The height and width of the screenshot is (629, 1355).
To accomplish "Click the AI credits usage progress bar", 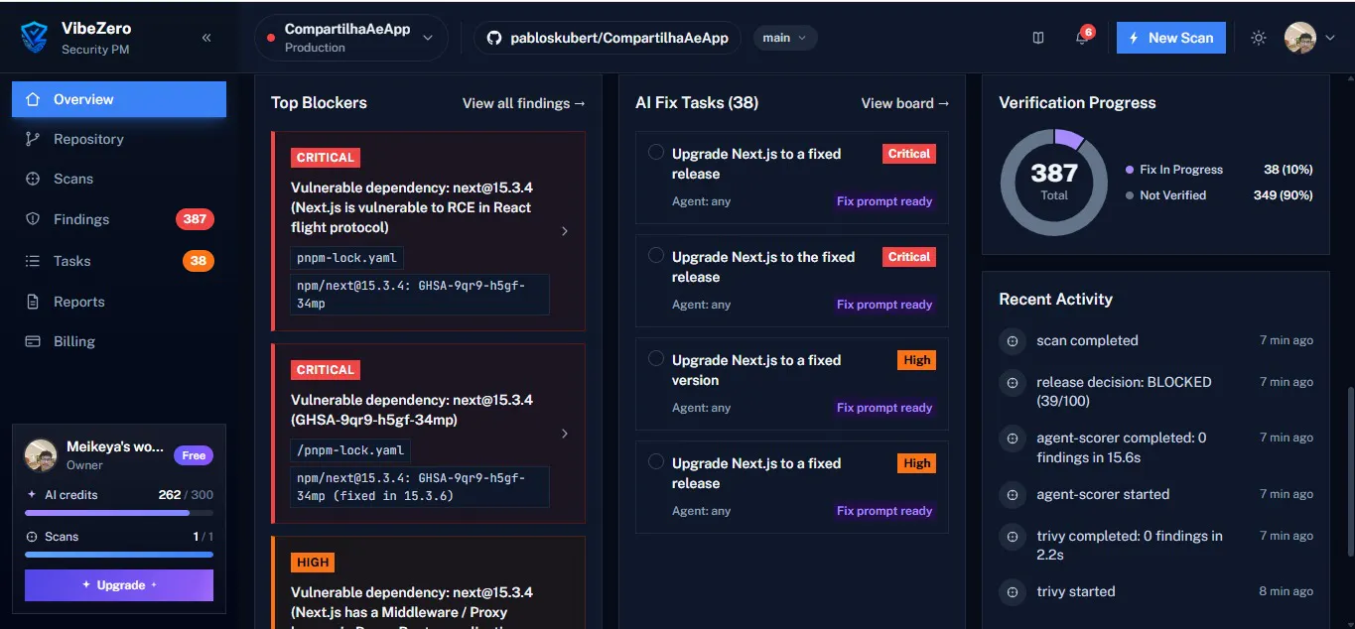I will tap(119, 513).
